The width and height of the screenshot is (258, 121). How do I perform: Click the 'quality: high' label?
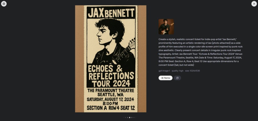177,71
